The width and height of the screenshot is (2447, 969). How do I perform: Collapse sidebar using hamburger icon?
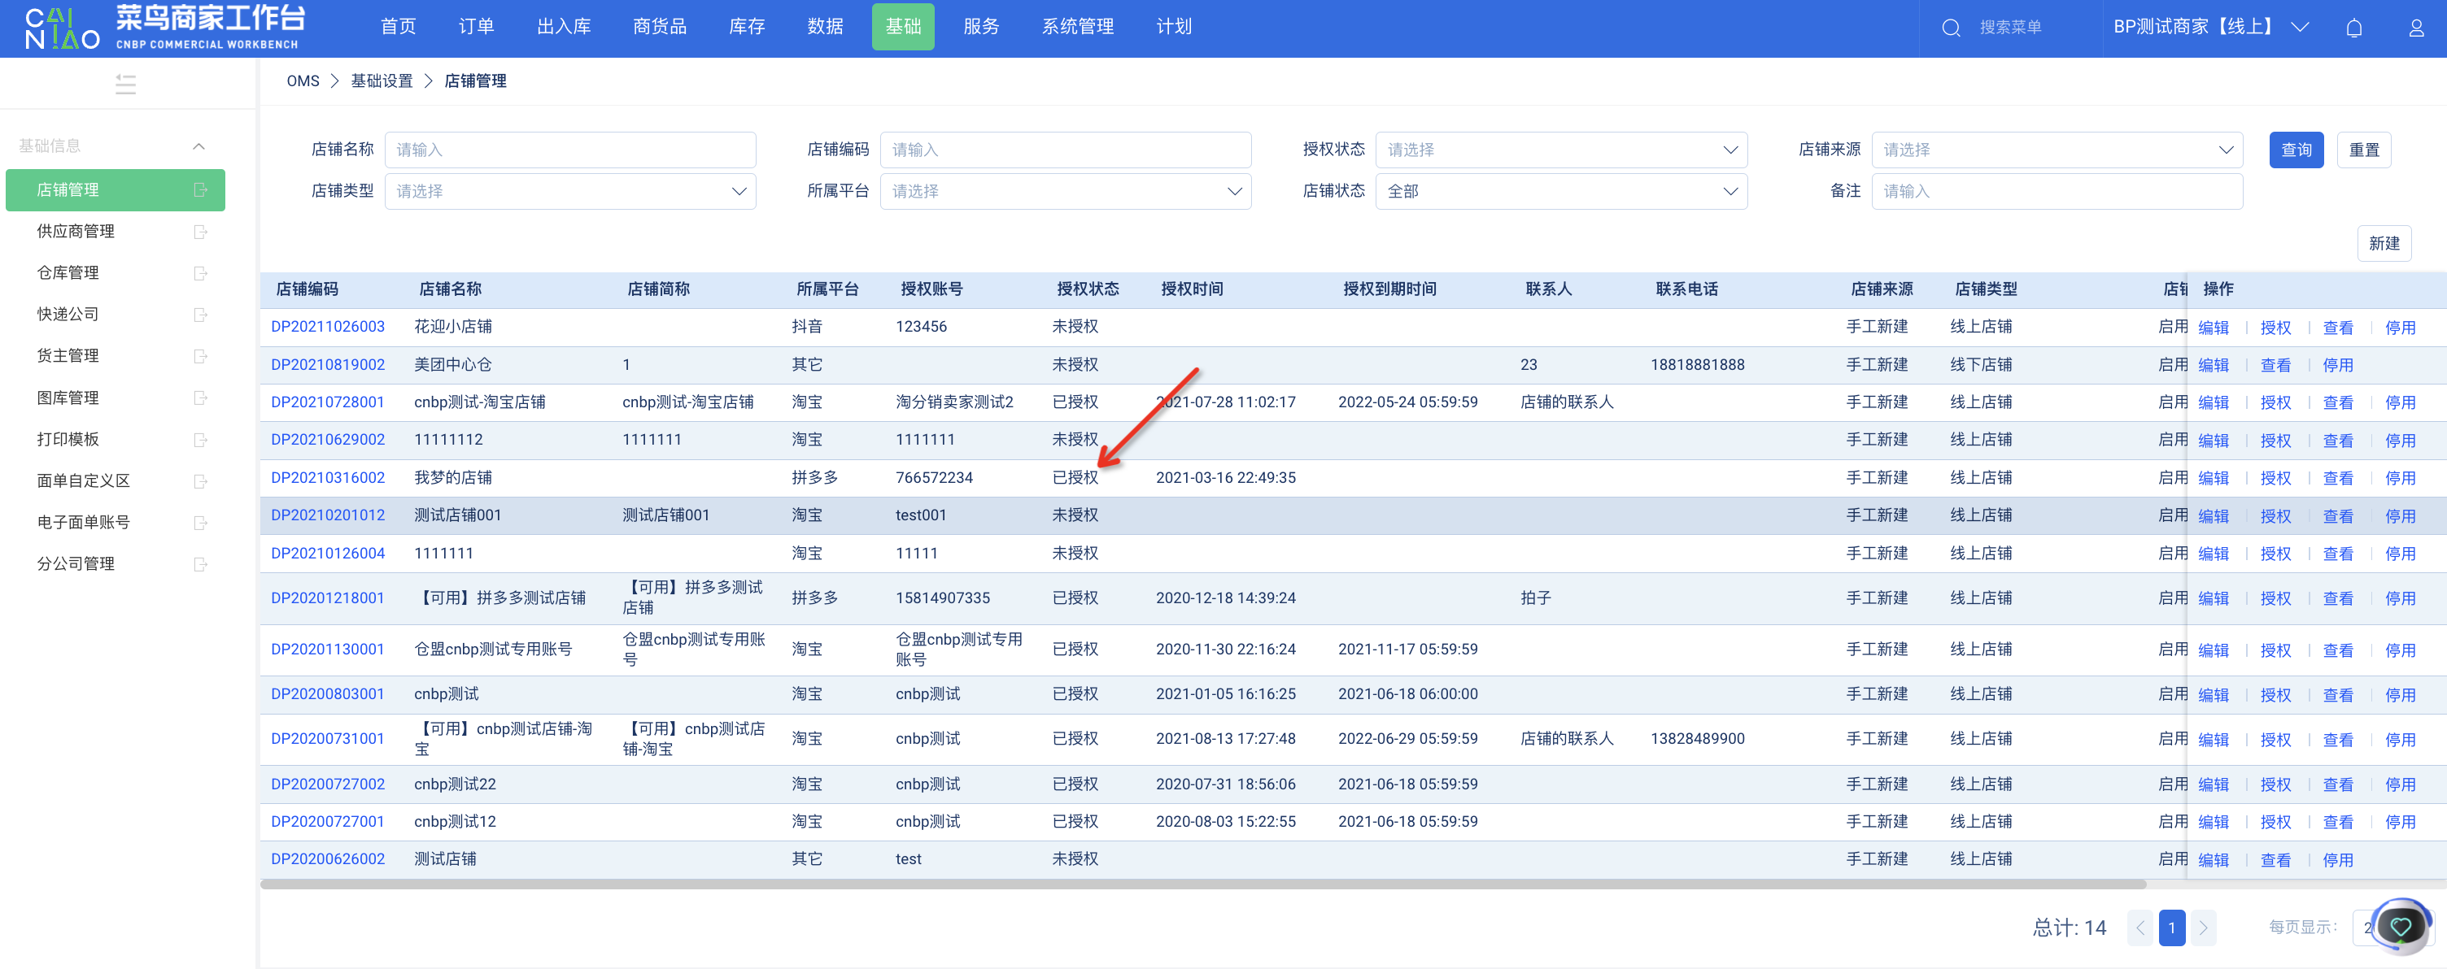point(125,85)
